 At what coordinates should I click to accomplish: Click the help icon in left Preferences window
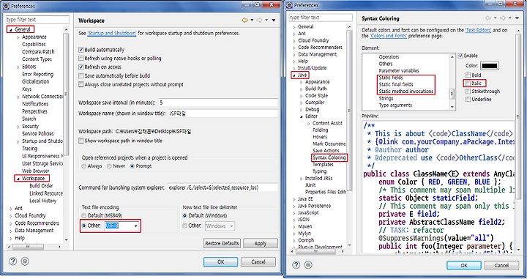click(12, 261)
